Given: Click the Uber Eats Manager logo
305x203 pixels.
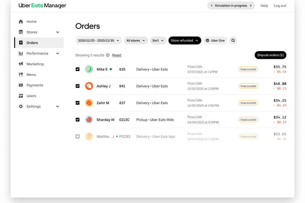Looking at the screenshot, I should 42,5.
